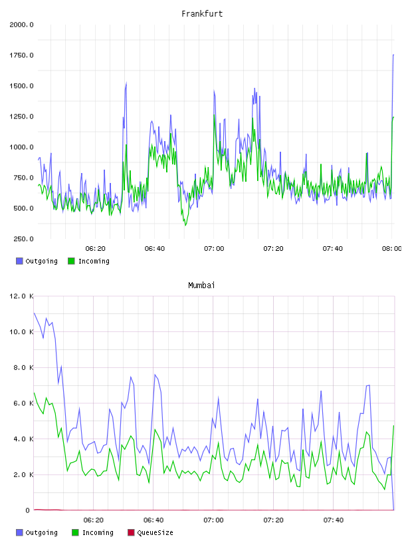The height and width of the screenshot is (543, 404).
Task: Click the 1000.0 y-axis label in Frankfurt chart
Action: 21,147
